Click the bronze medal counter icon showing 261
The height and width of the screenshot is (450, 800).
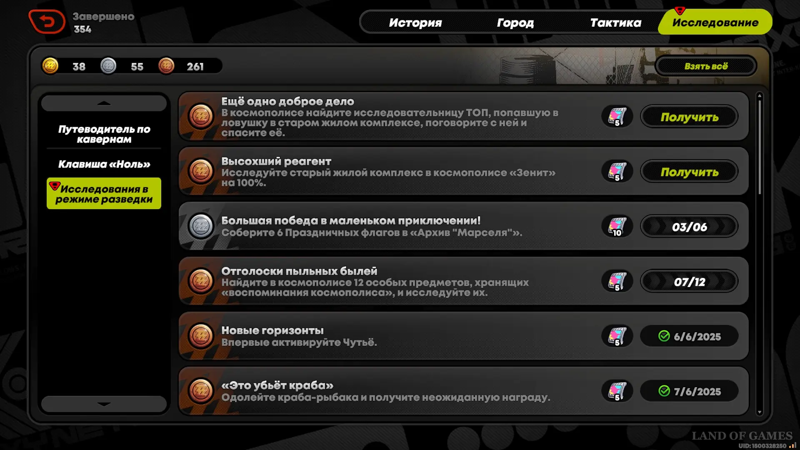point(166,66)
